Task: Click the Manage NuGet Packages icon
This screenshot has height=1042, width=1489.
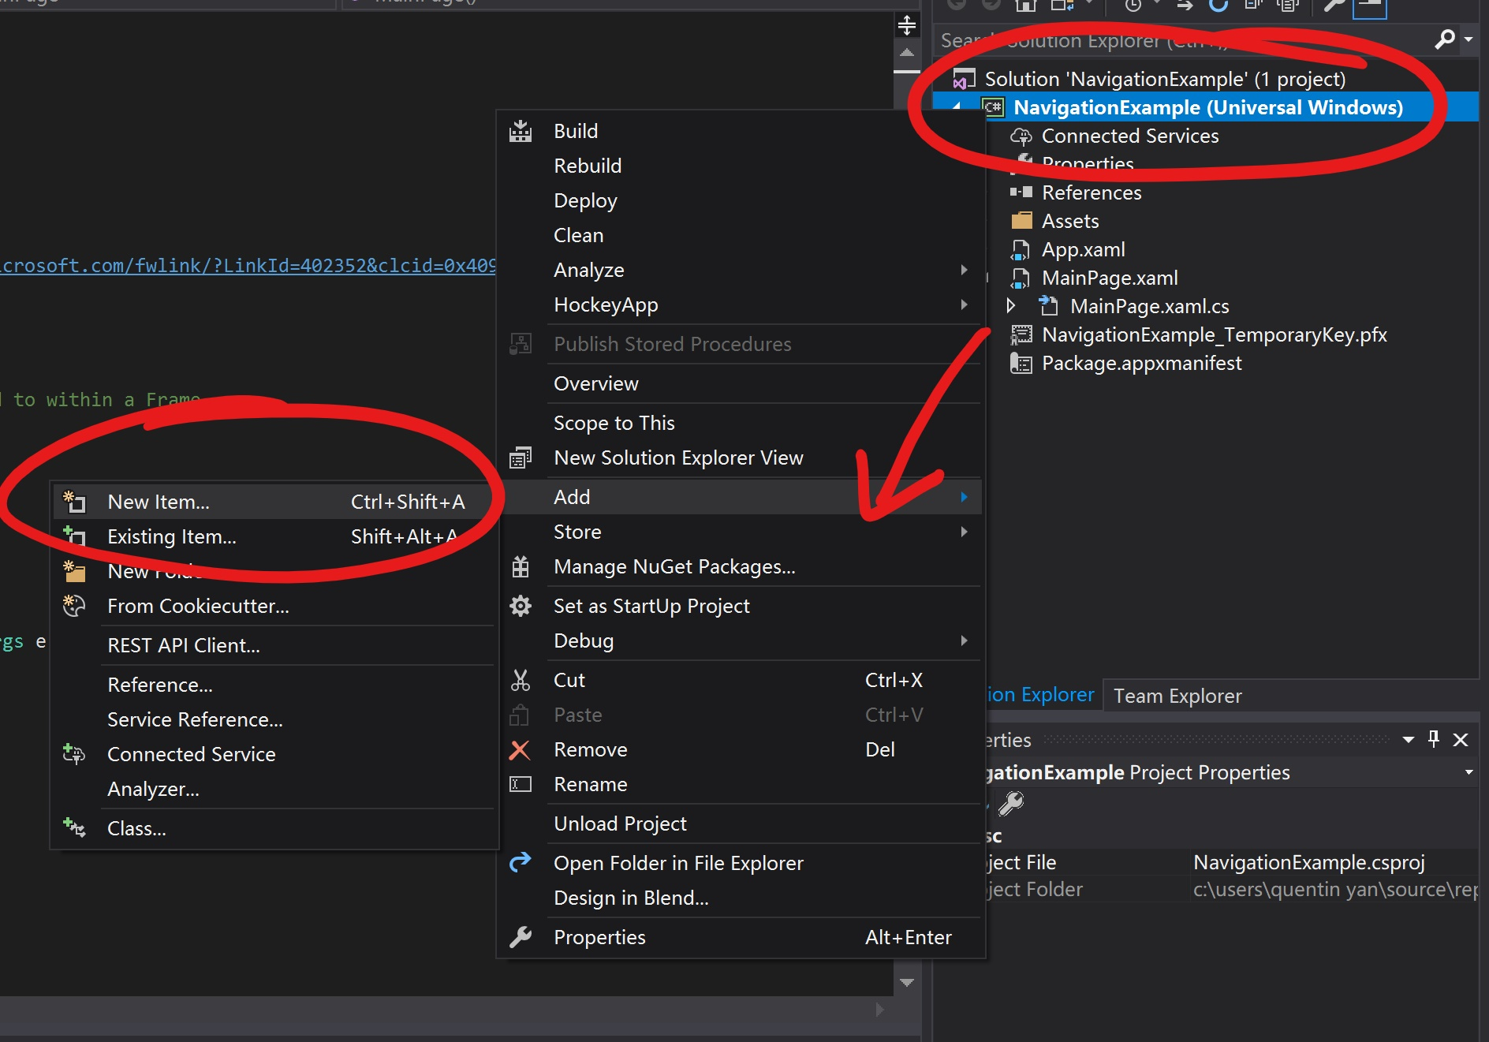Action: [x=521, y=566]
